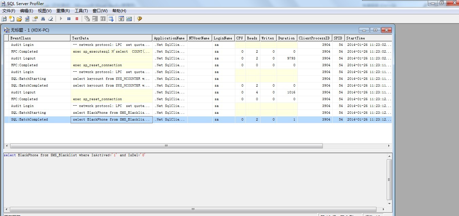
Task: Click the Find binoculars icon
Action: tap(43, 19)
